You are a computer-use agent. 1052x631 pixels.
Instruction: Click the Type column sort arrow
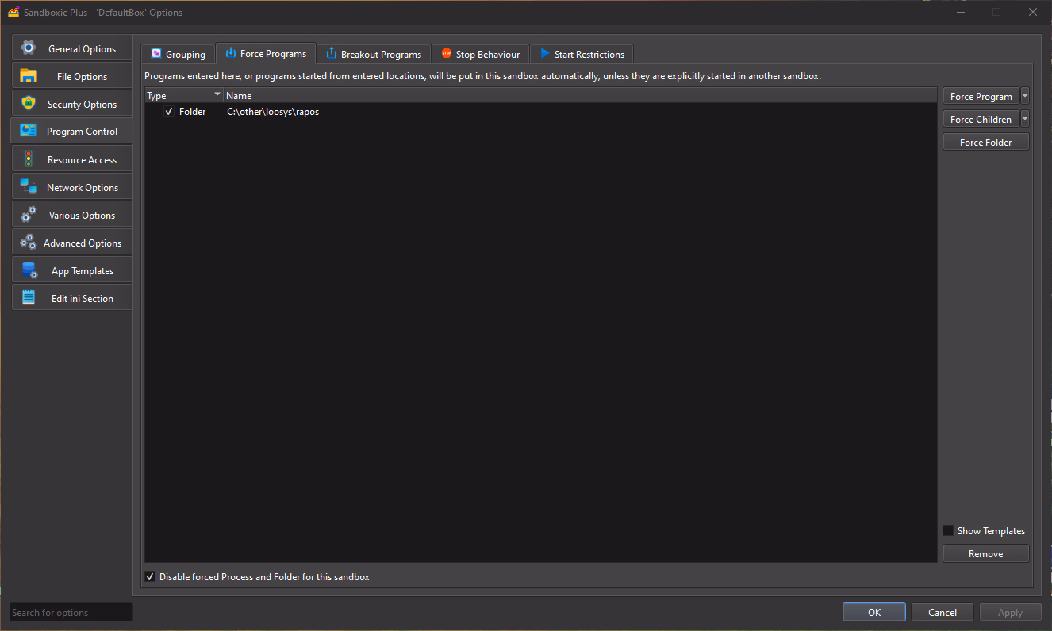[217, 94]
